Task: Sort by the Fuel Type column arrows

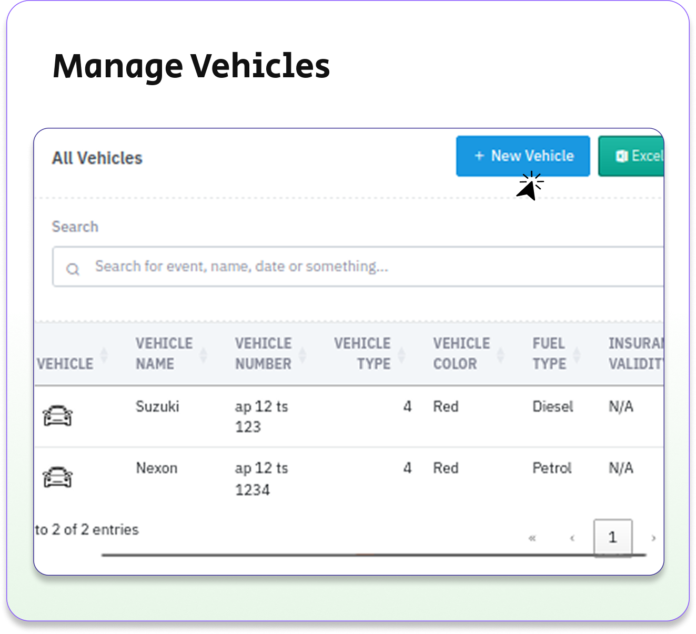Action: coord(577,355)
